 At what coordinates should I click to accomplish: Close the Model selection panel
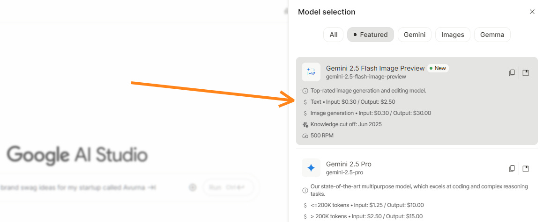click(x=532, y=12)
